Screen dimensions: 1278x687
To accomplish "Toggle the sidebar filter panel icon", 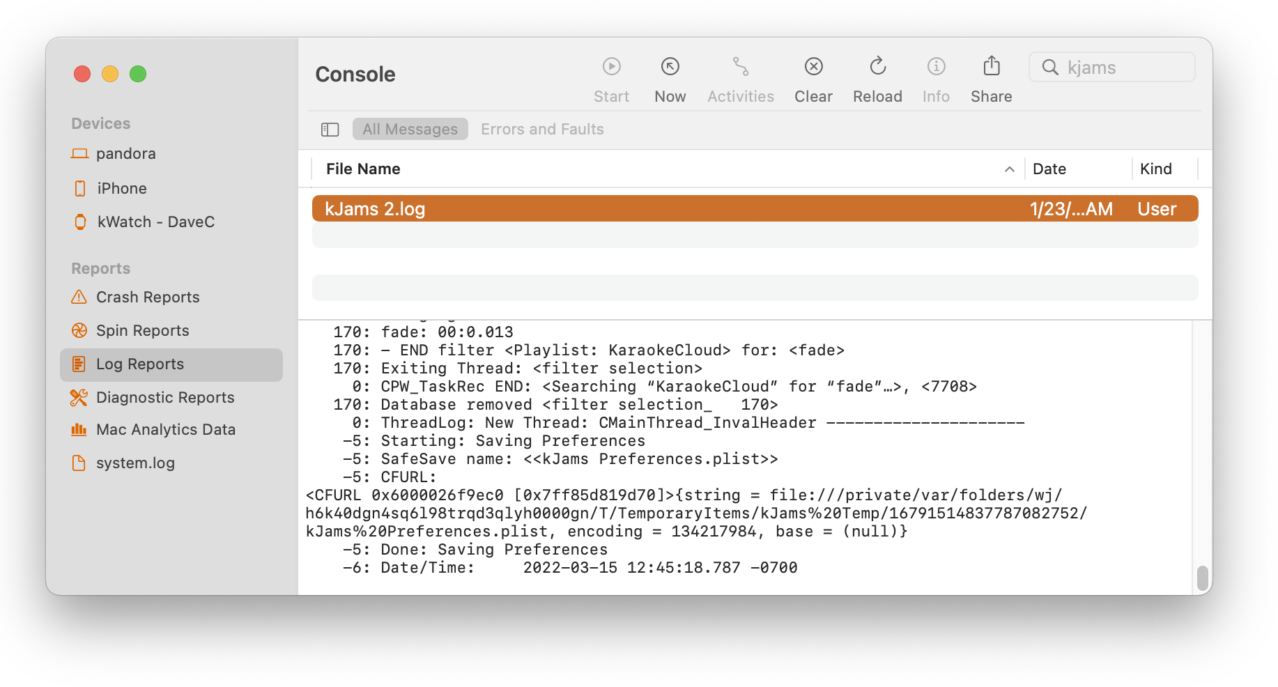I will pyautogui.click(x=330, y=130).
